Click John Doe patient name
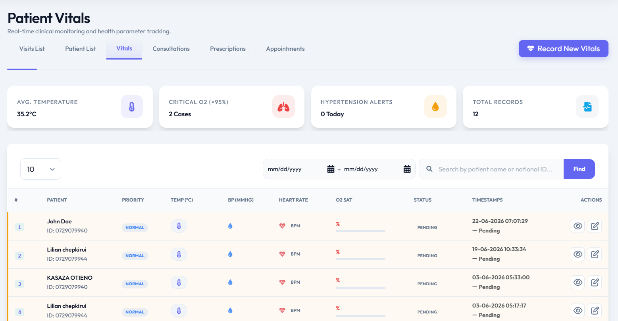This screenshot has height=321, width=618. (60, 221)
